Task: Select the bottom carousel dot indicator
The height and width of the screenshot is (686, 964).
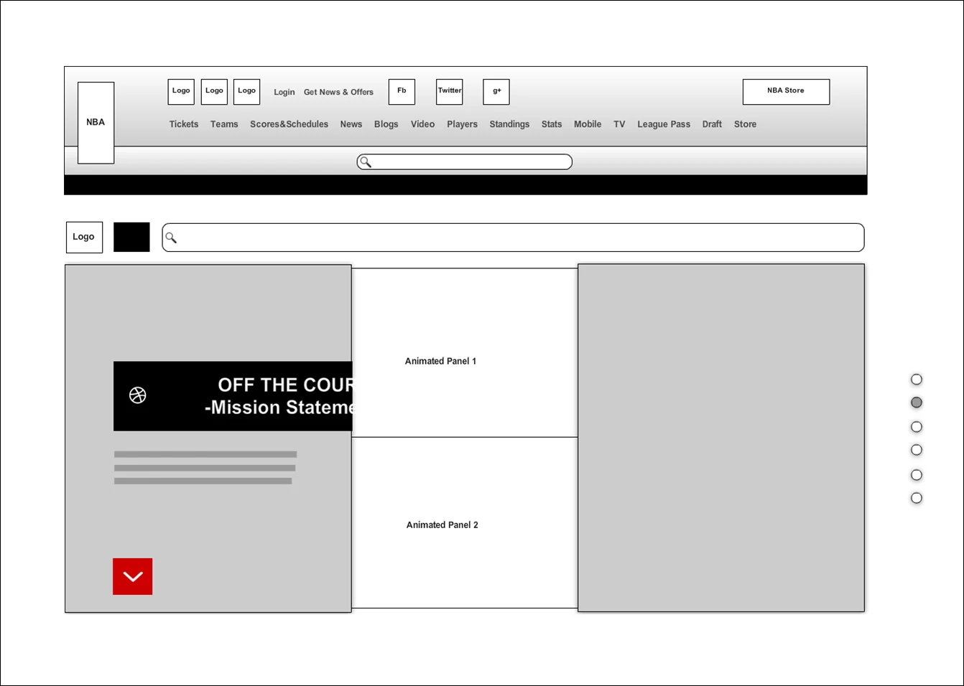Action: pos(917,497)
